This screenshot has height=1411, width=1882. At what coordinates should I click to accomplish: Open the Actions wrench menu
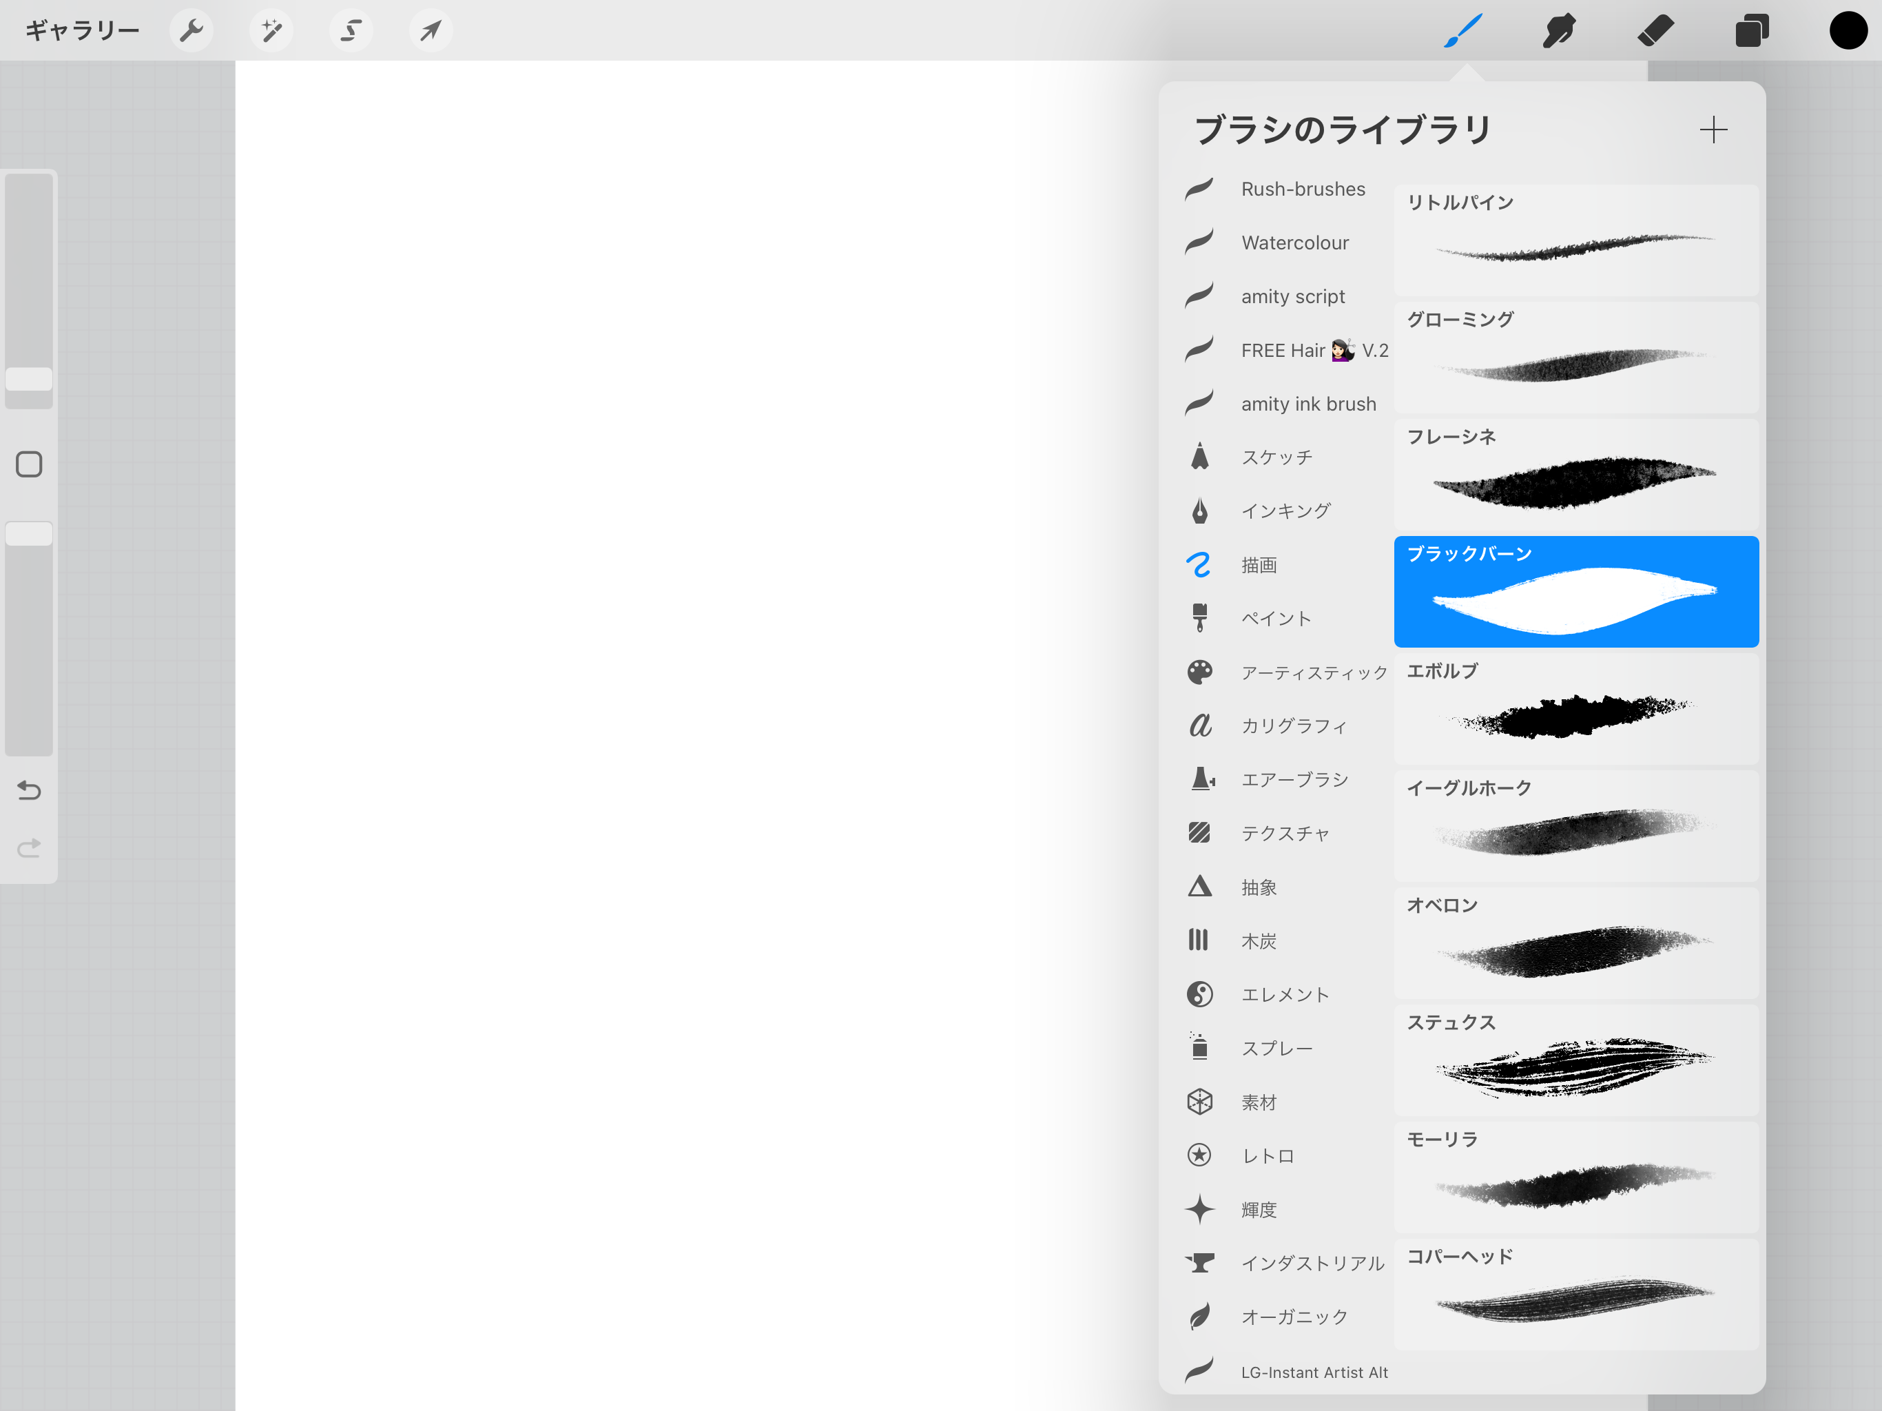tap(192, 32)
